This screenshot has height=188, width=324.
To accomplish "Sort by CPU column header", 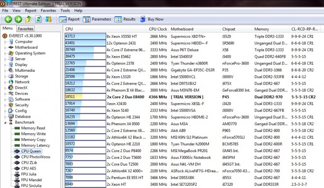I will (x=105, y=29).
